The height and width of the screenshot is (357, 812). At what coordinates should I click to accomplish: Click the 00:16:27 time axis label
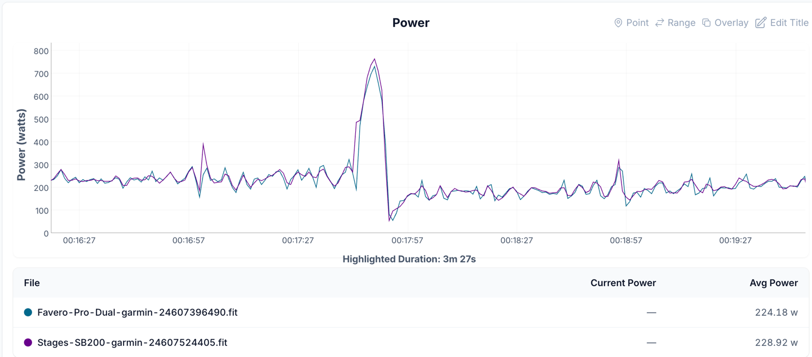click(79, 240)
